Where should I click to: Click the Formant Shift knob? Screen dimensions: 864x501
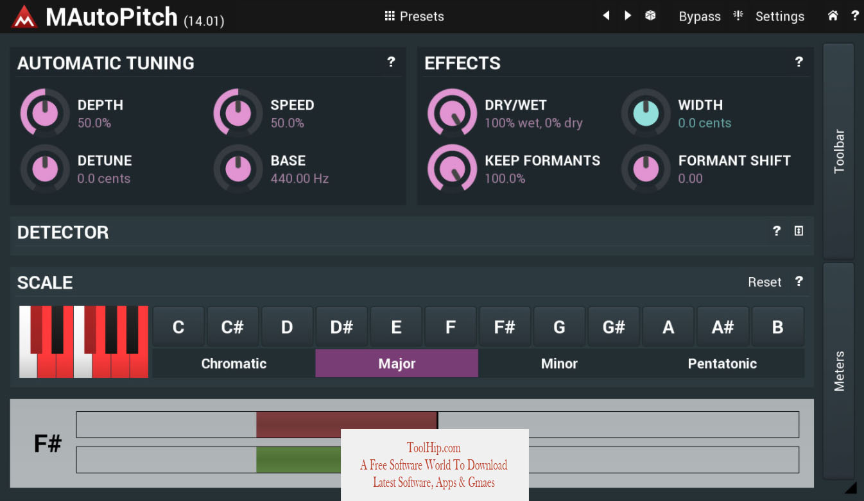pyautogui.click(x=646, y=169)
